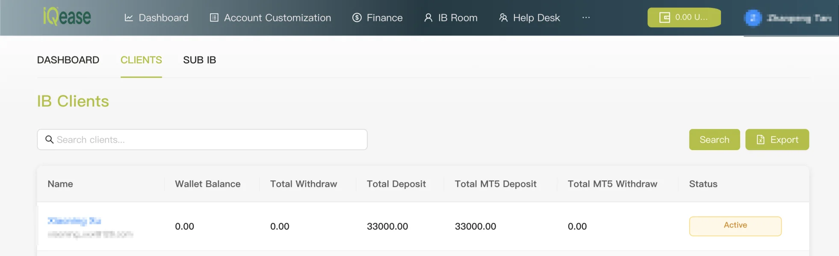Sort by the Total Deposit column header
This screenshot has height=256, width=839.
click(x=396, y=184)
